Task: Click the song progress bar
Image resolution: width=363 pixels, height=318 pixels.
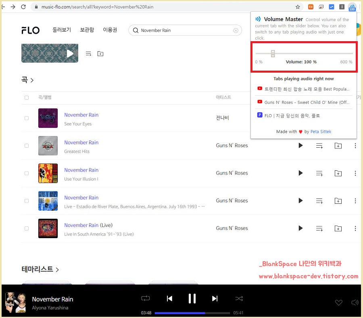Action: click(x=192, y=313)
